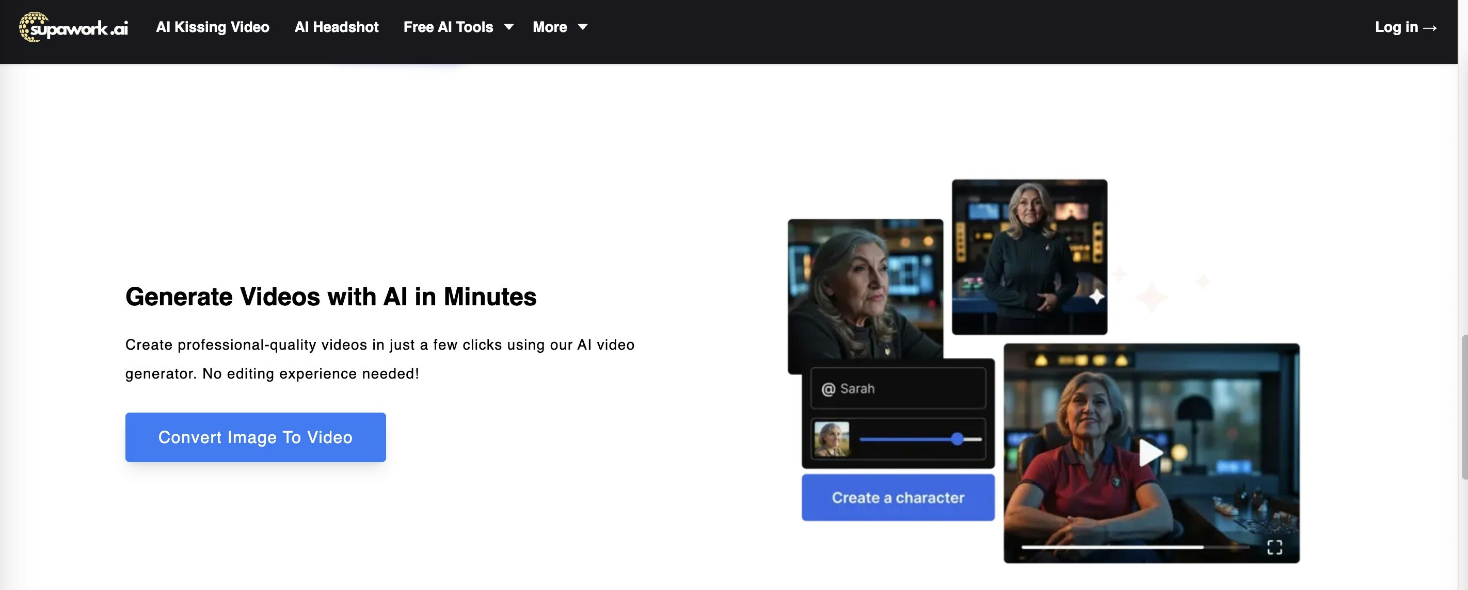Click Convert Image To Video button
Image resolution: width=1468 pixels, height=590 pixels.
point(256,437)
